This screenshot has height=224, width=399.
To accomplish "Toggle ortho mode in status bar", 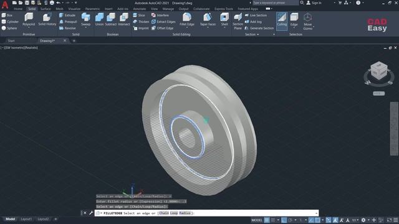I will point(284,220).
